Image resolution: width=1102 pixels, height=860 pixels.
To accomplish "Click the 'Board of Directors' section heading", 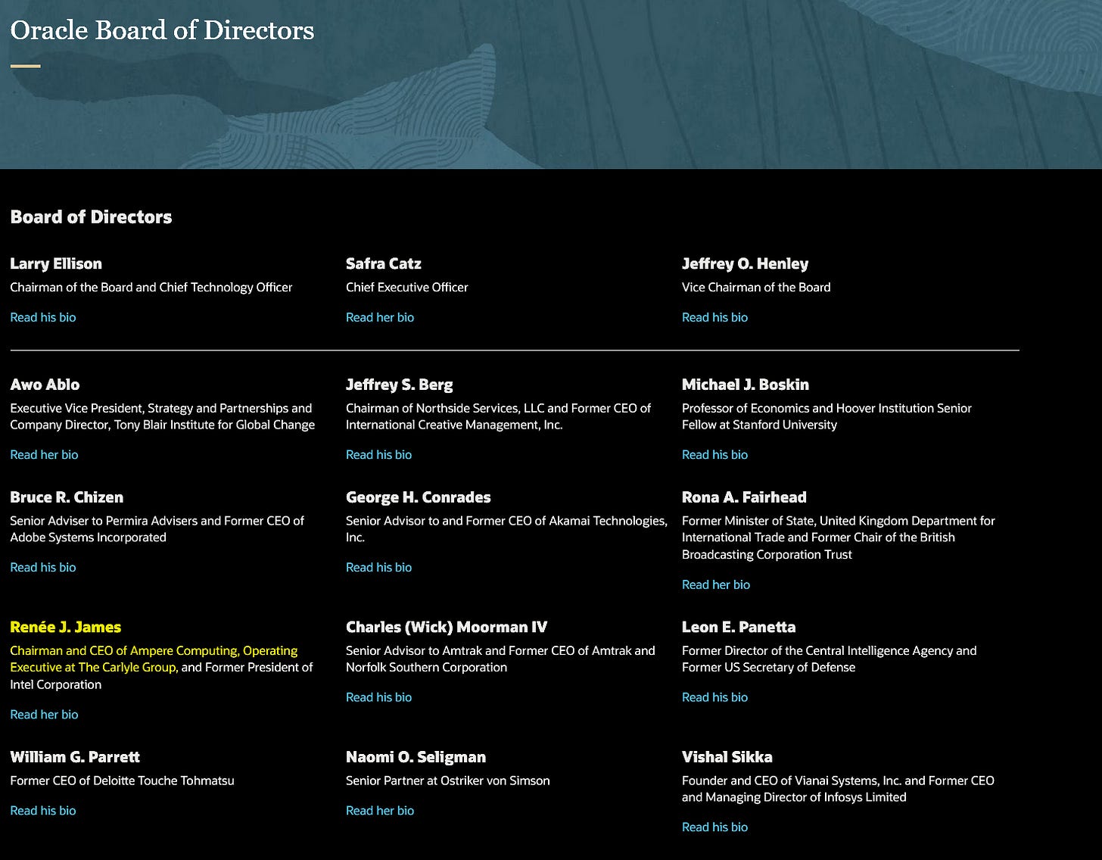I will pyautogui.click(x=91, y=217).
